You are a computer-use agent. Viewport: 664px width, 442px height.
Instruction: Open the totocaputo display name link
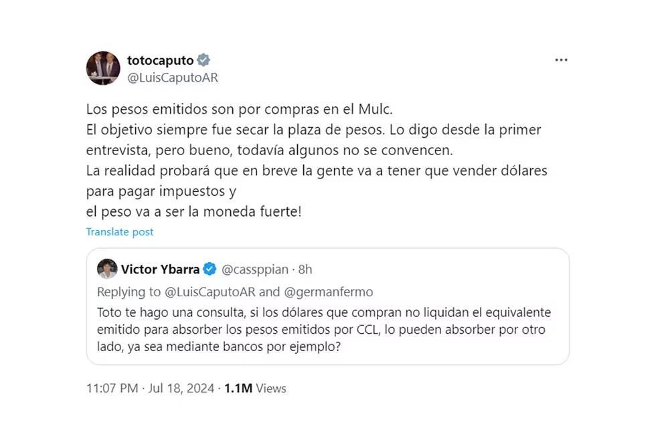(161, 60)
